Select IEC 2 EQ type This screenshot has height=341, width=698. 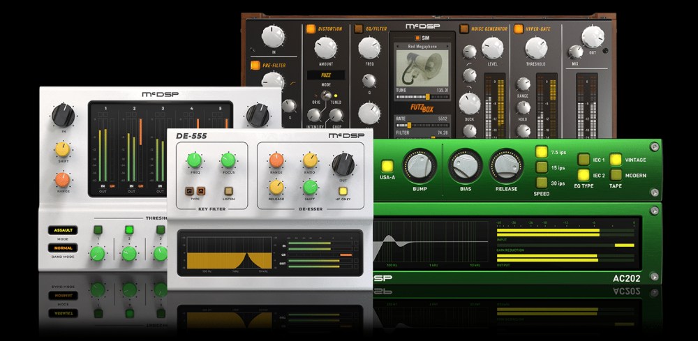[584, 175]
